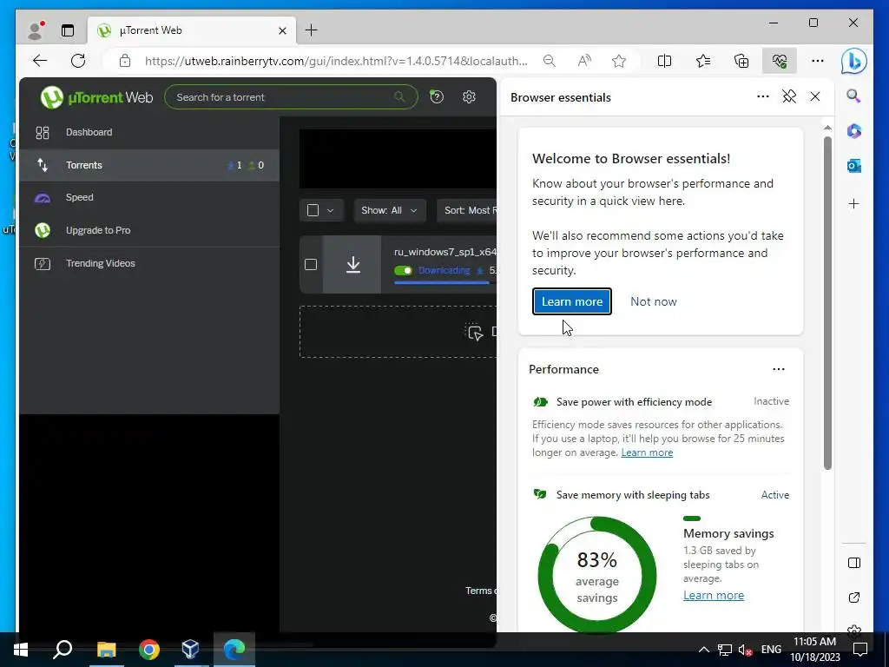
Task: Open Performance card more options
Action: [779, 369]
